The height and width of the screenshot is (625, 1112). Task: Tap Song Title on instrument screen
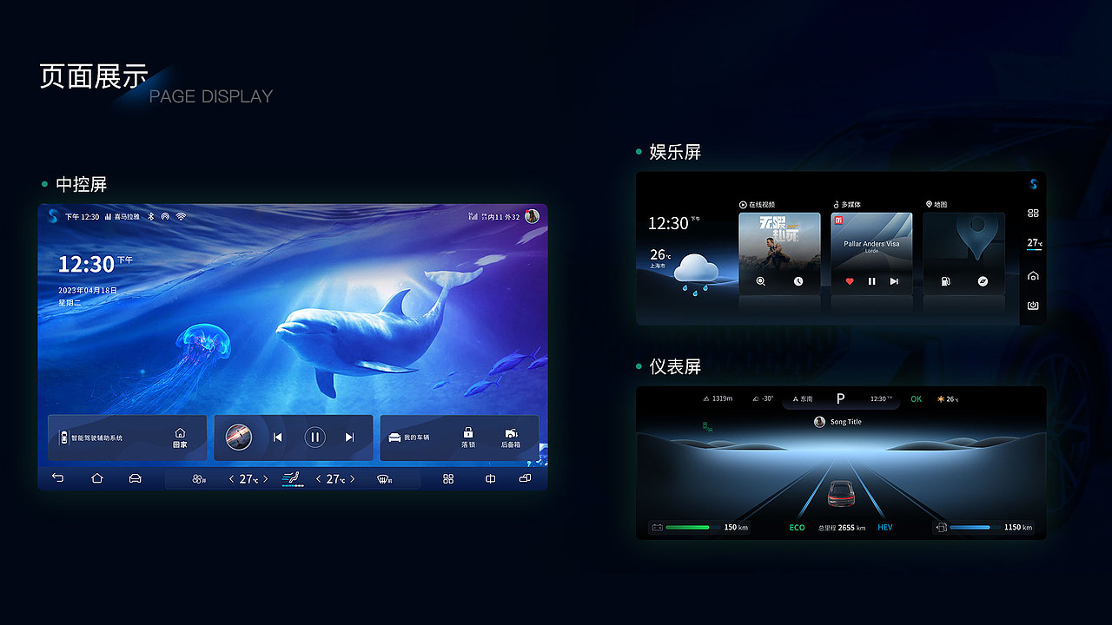point(845,422)
